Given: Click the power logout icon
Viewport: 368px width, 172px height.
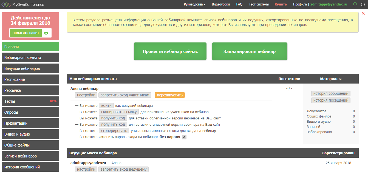Looking at the screenshot, I should (x=363, y=4).
